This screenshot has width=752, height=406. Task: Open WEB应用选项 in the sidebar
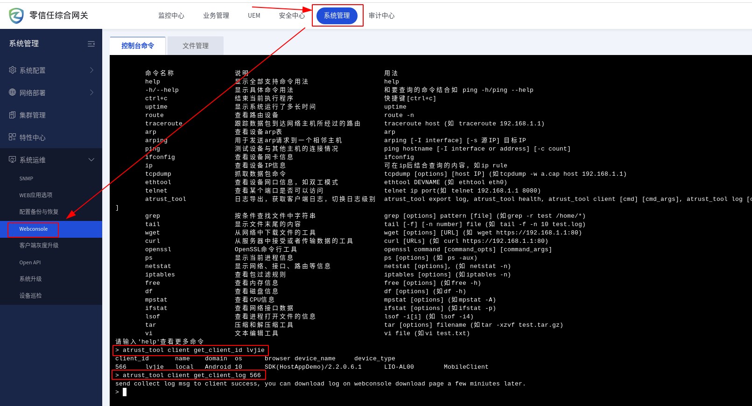[36, 195]
